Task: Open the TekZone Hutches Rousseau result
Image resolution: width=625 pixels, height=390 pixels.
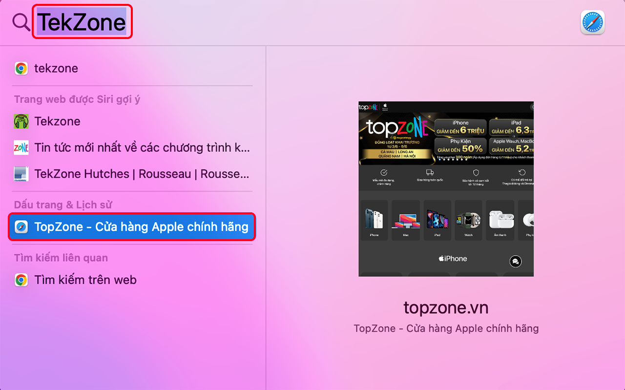Action: (133, 174)
